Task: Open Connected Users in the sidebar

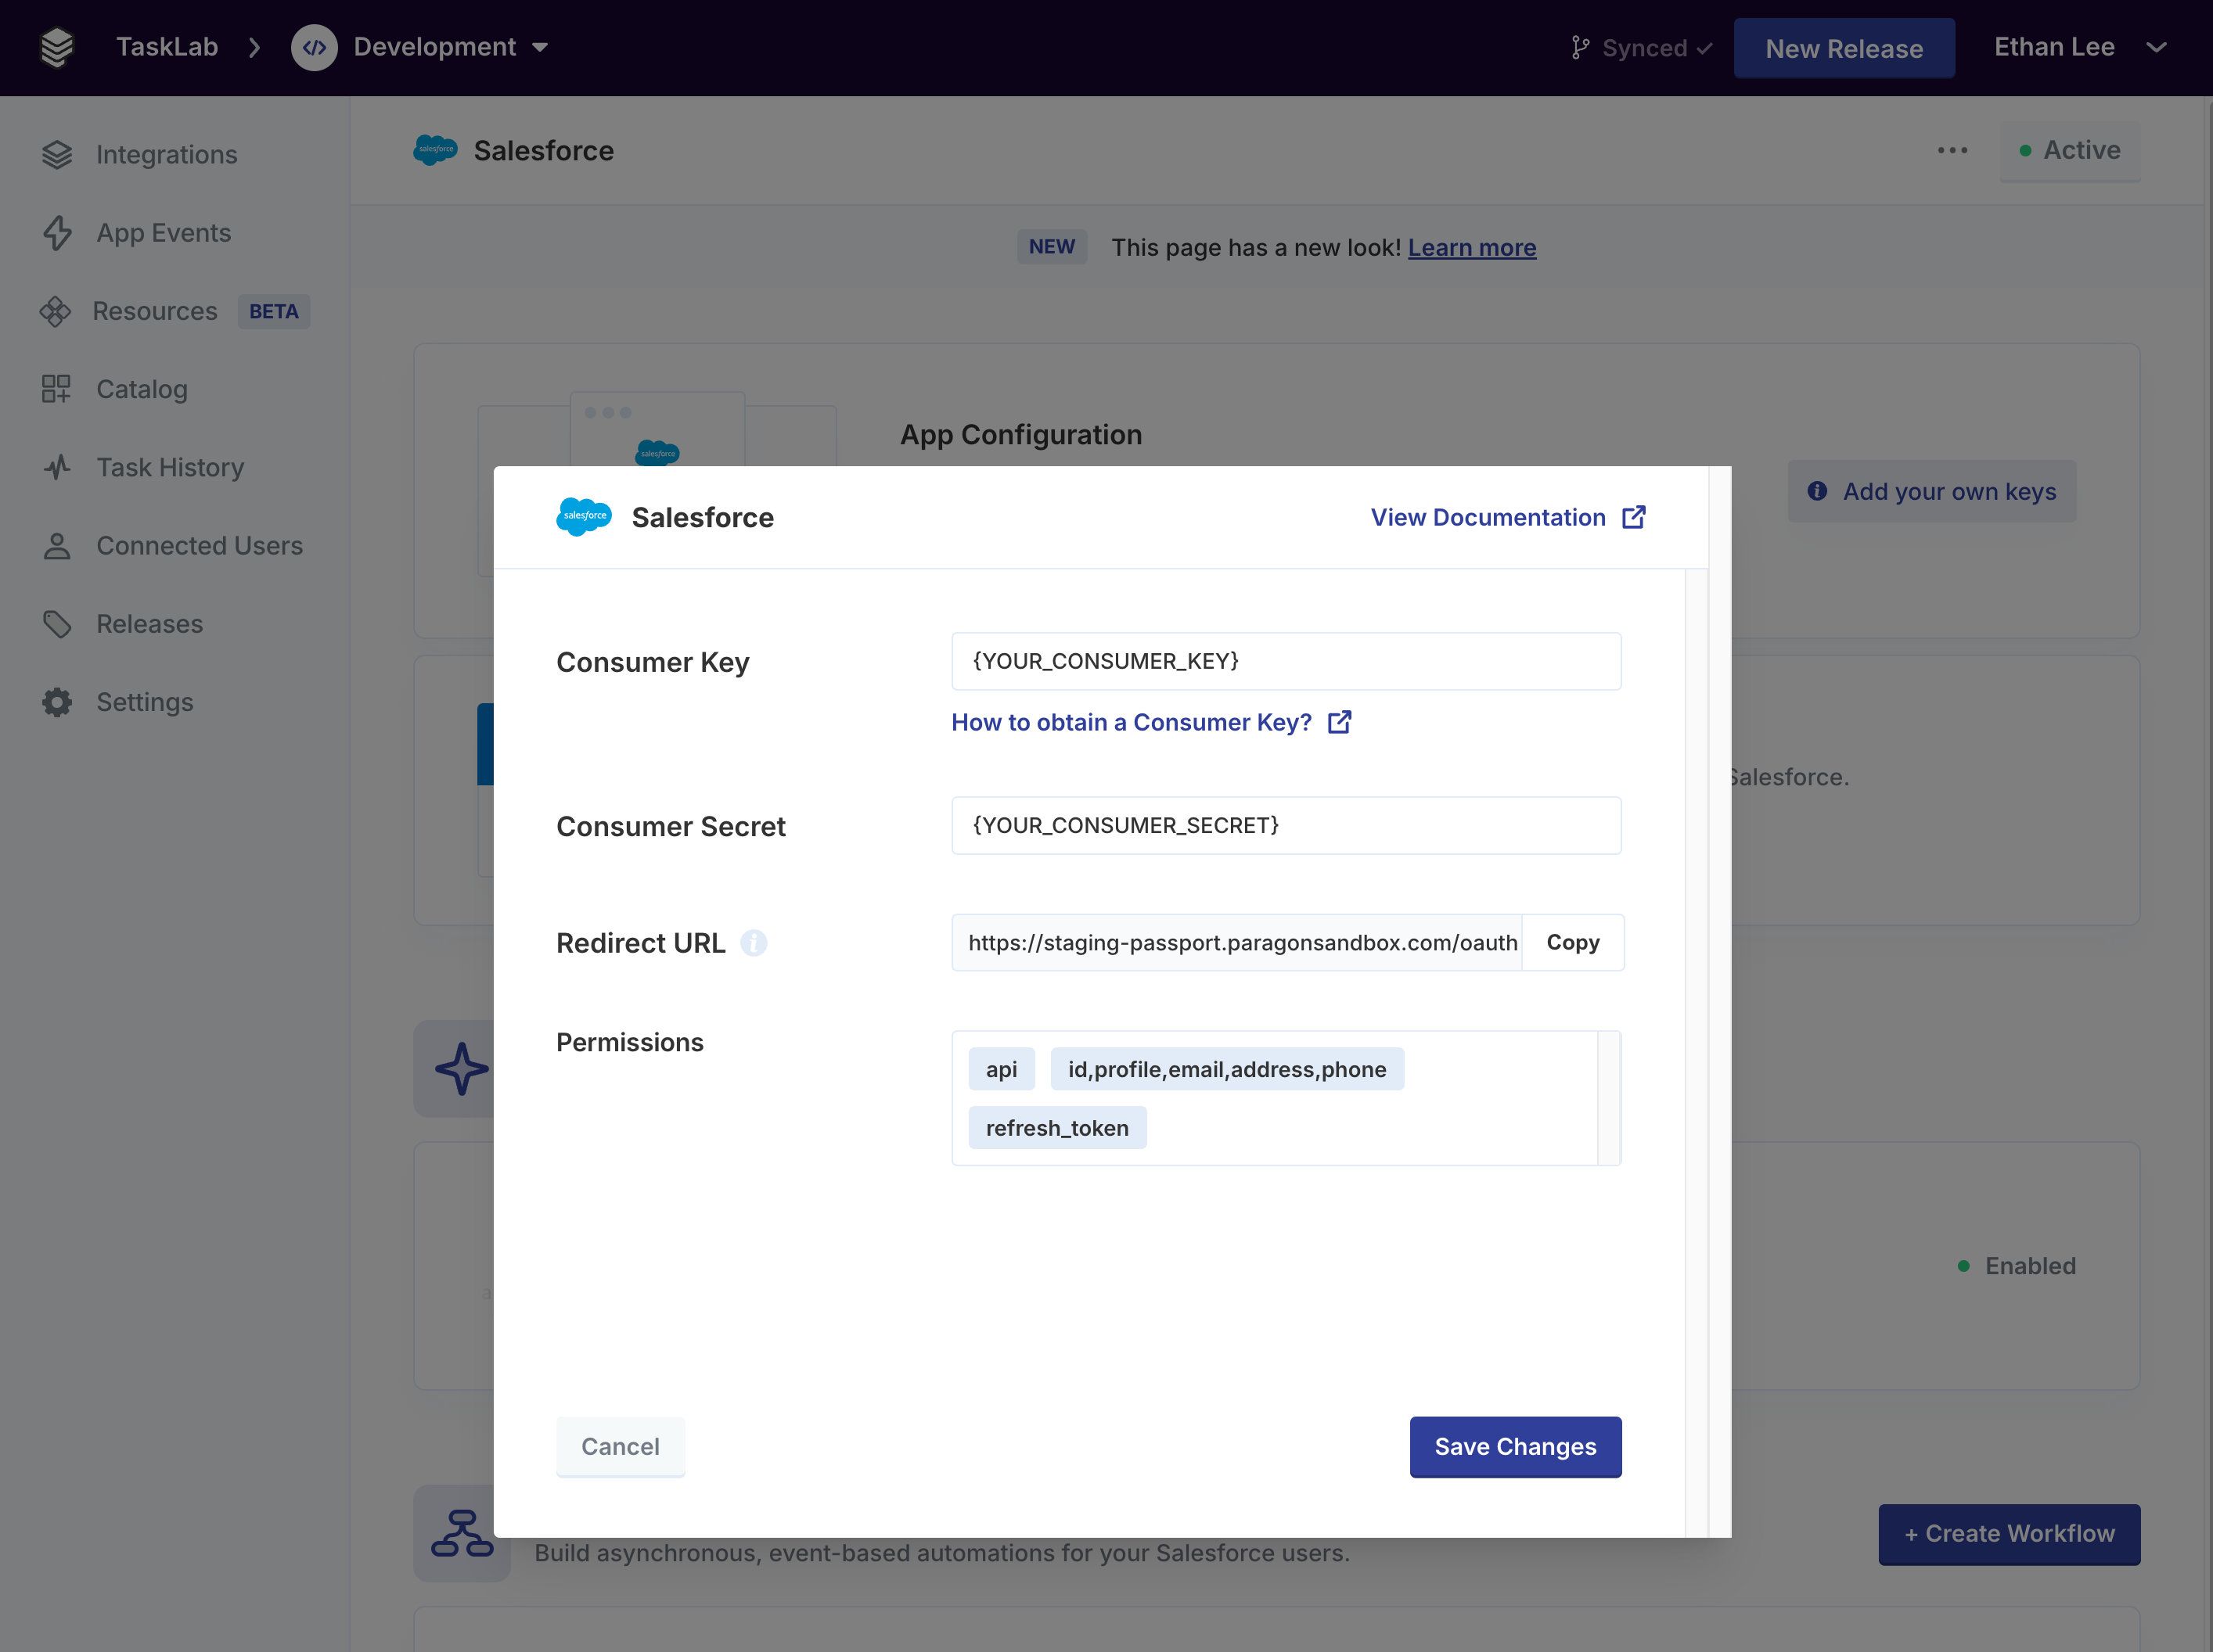Action: click(x=199, y=546)
